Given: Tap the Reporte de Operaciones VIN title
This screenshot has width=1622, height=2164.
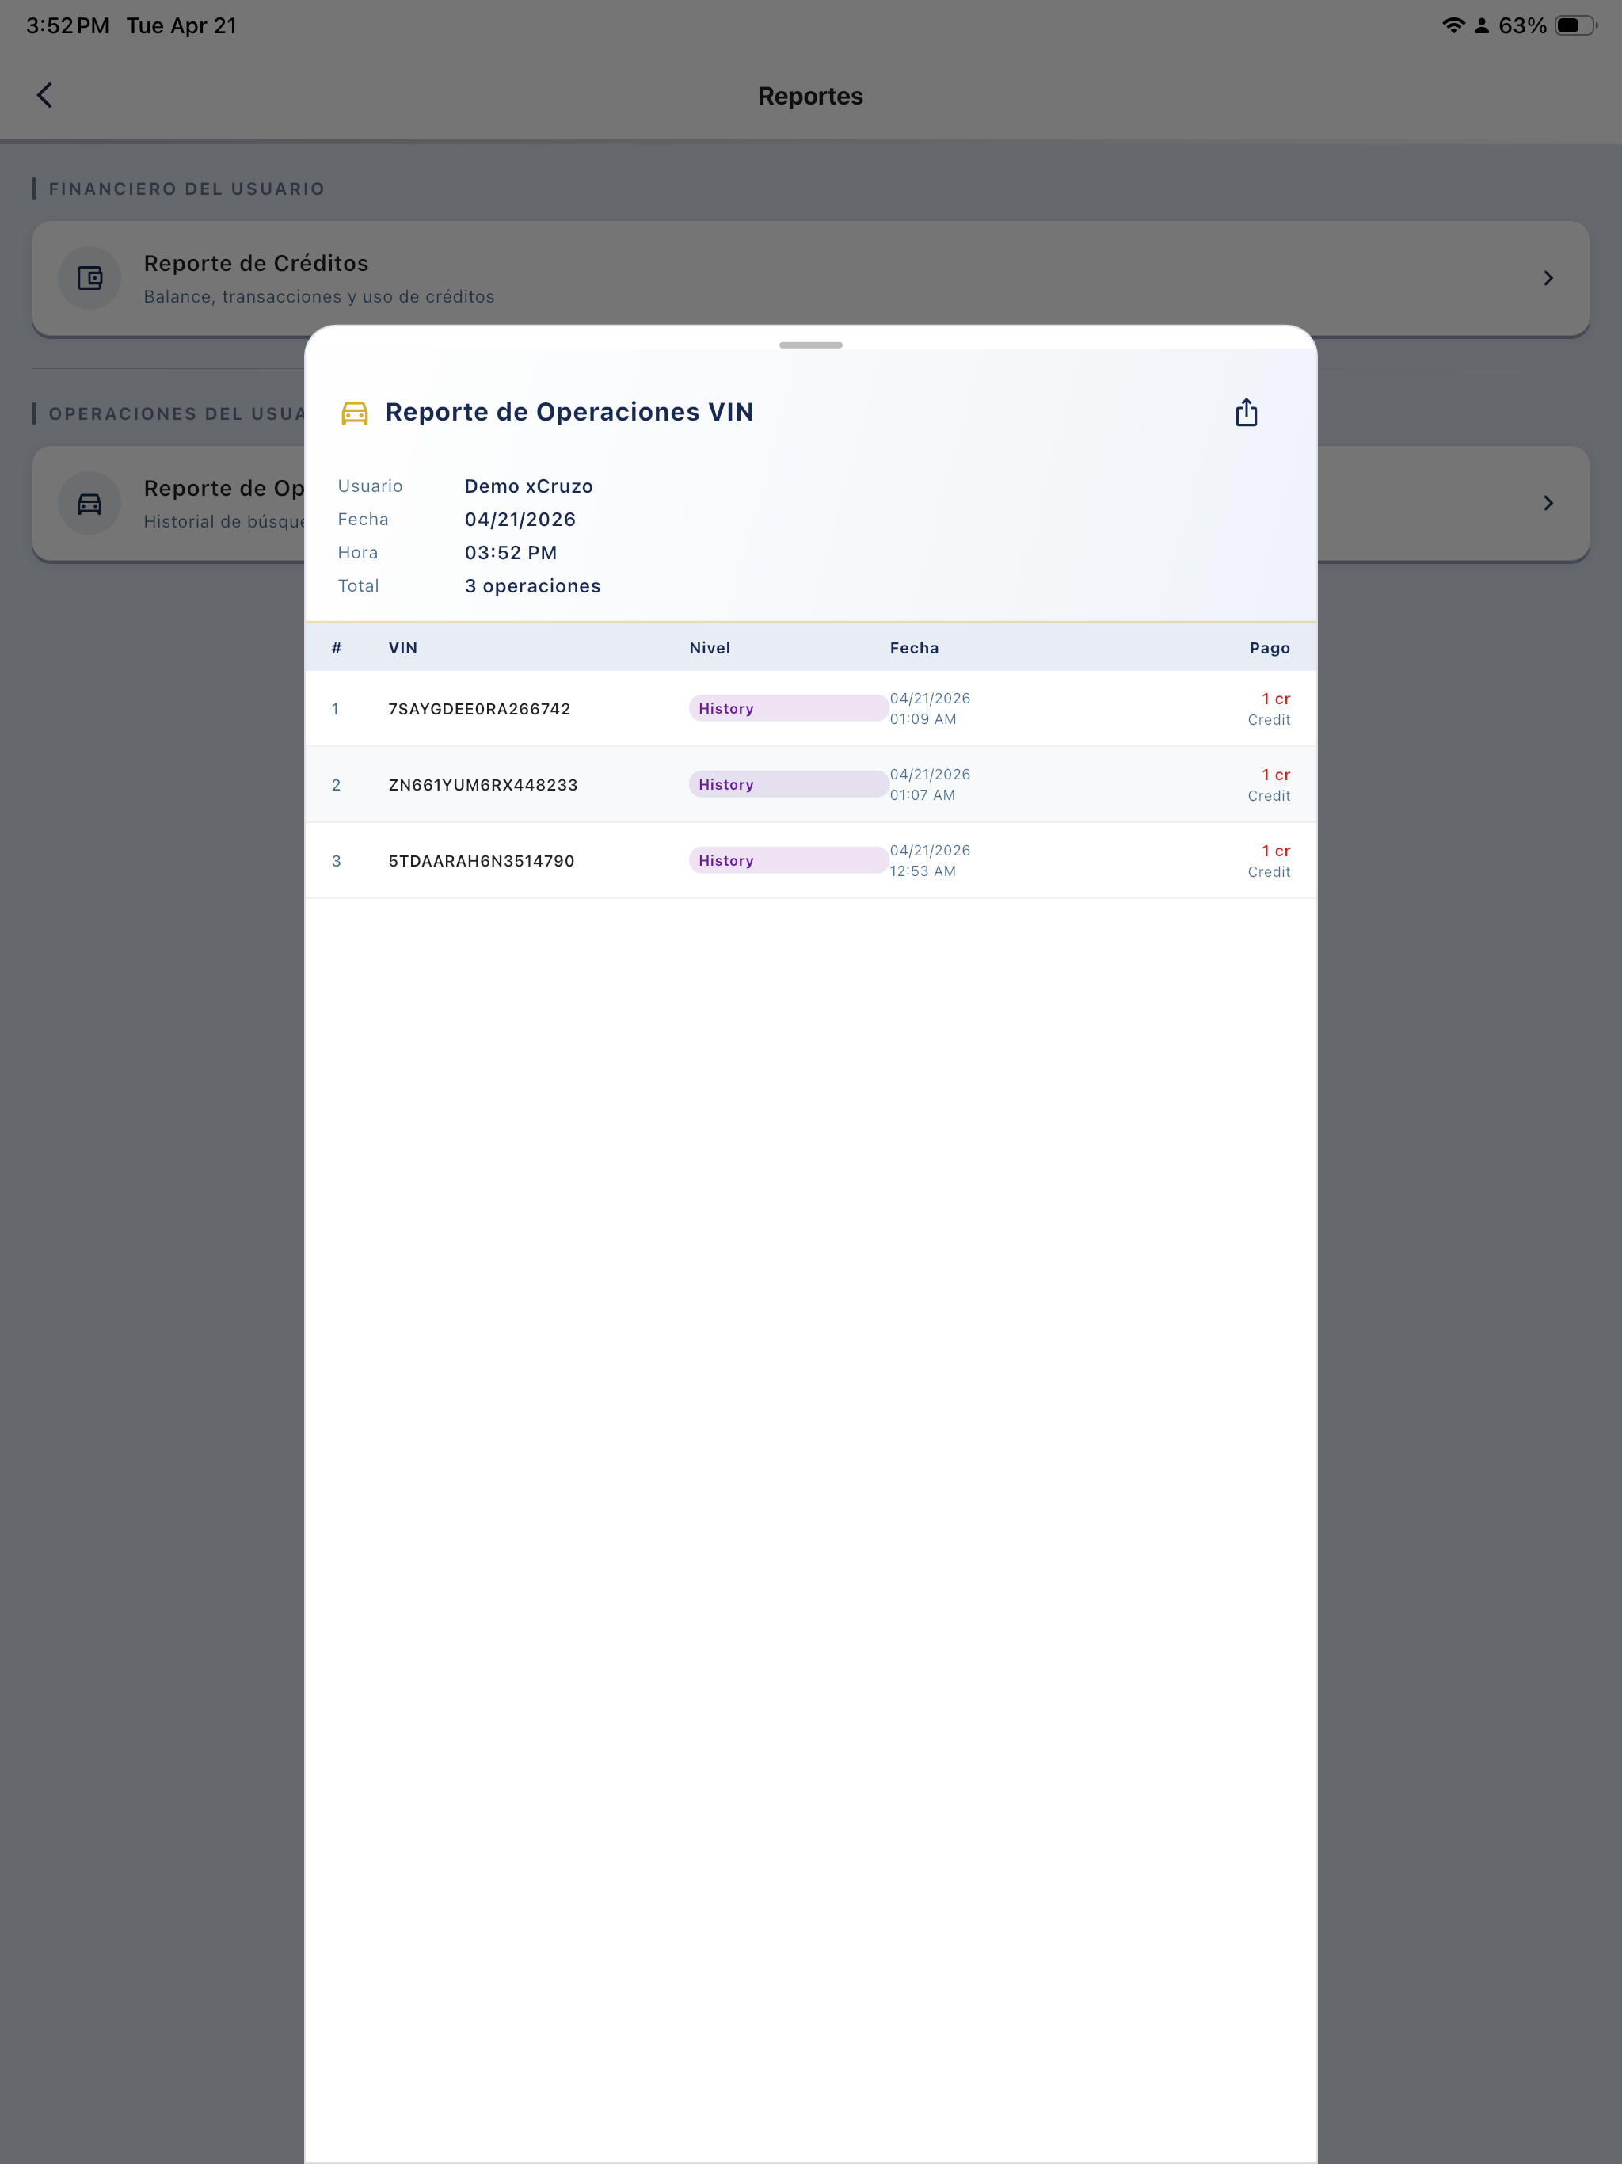Looking at the screenshot, I should (x=569, y=412).
